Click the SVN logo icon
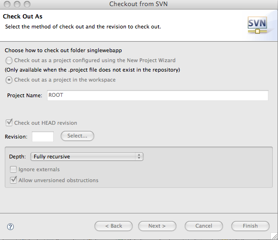 coord(257,25)
